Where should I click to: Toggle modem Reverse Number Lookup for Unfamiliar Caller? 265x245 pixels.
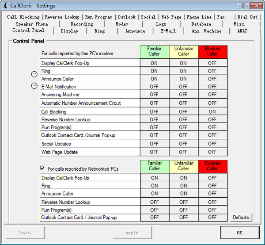[183, 119]
